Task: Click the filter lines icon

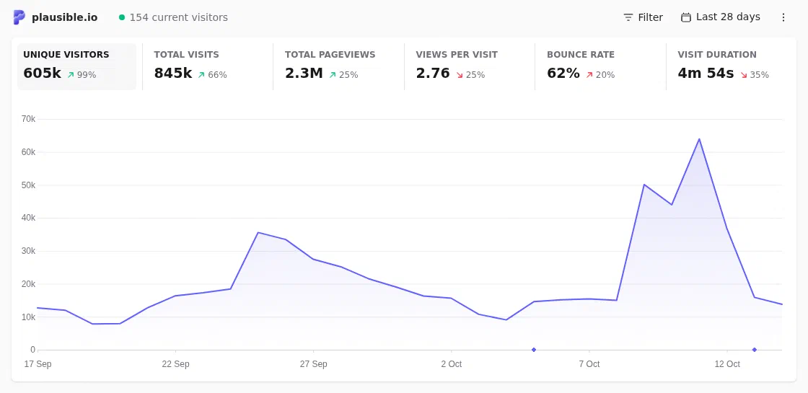Action: pyautogui.click(x=628, y=17)
